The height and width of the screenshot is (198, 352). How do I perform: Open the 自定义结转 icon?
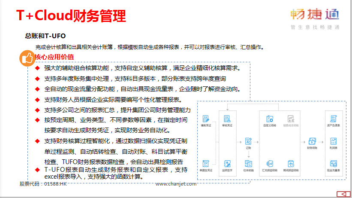(270, 119)
